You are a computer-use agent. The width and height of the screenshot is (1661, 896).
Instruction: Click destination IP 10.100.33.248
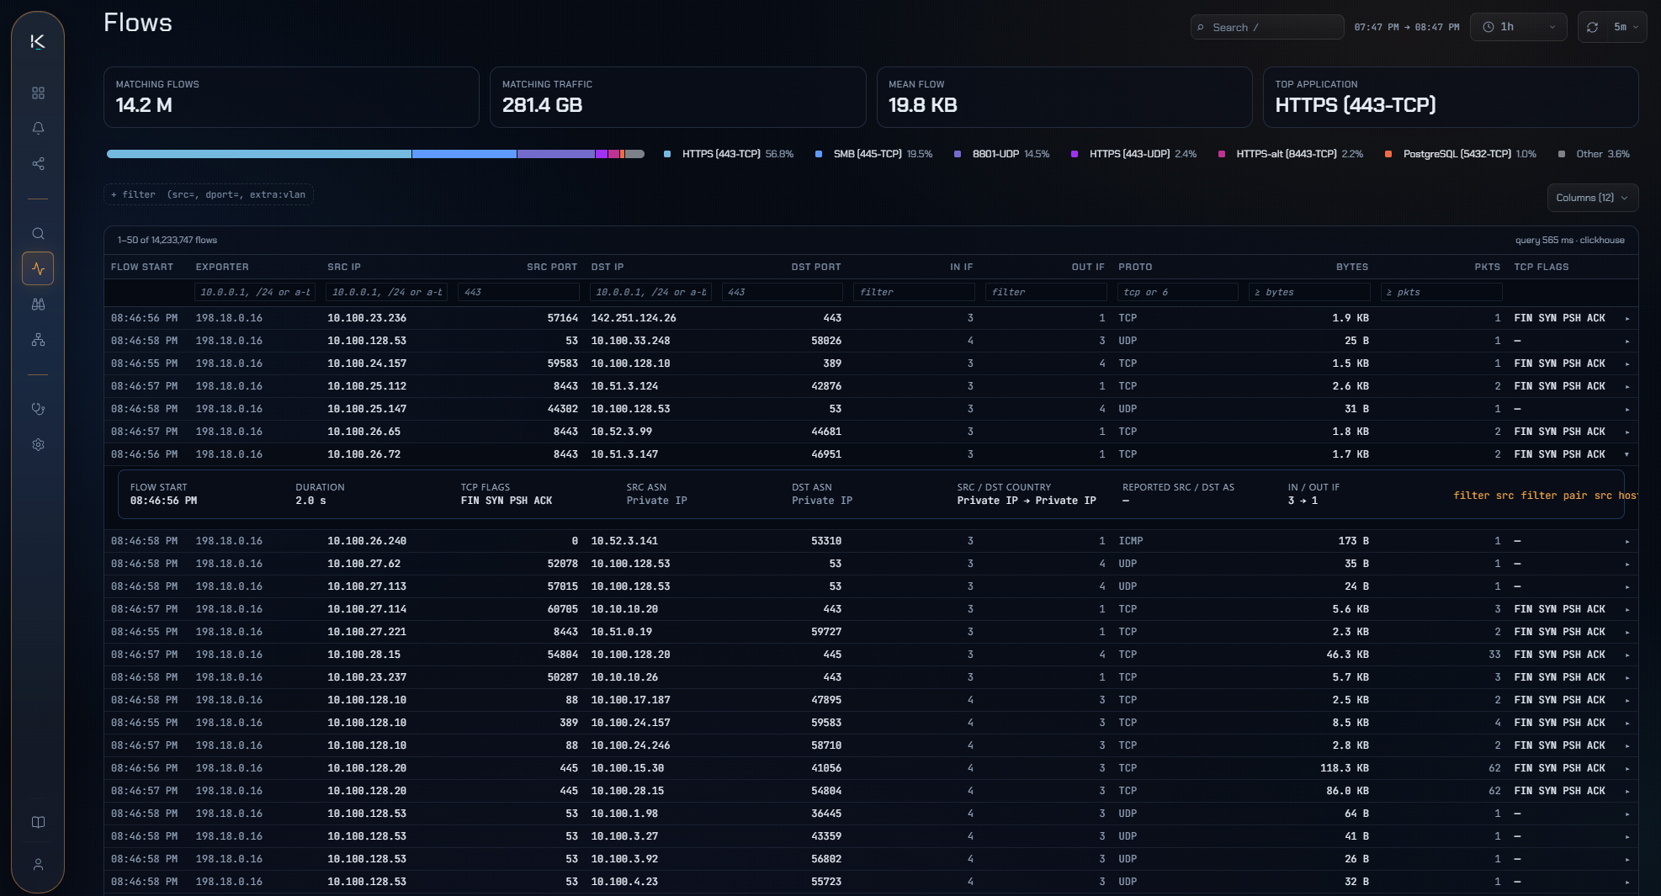pos(631,341)
